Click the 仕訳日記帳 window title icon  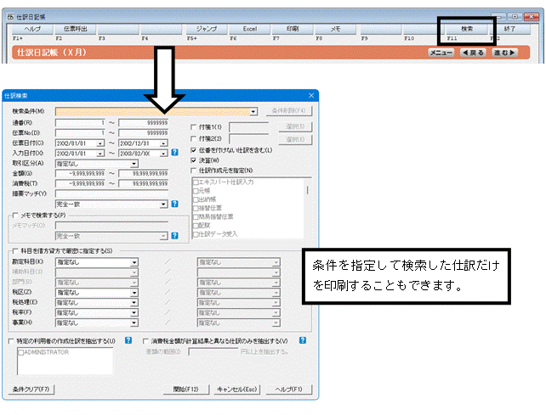[10, 17]
